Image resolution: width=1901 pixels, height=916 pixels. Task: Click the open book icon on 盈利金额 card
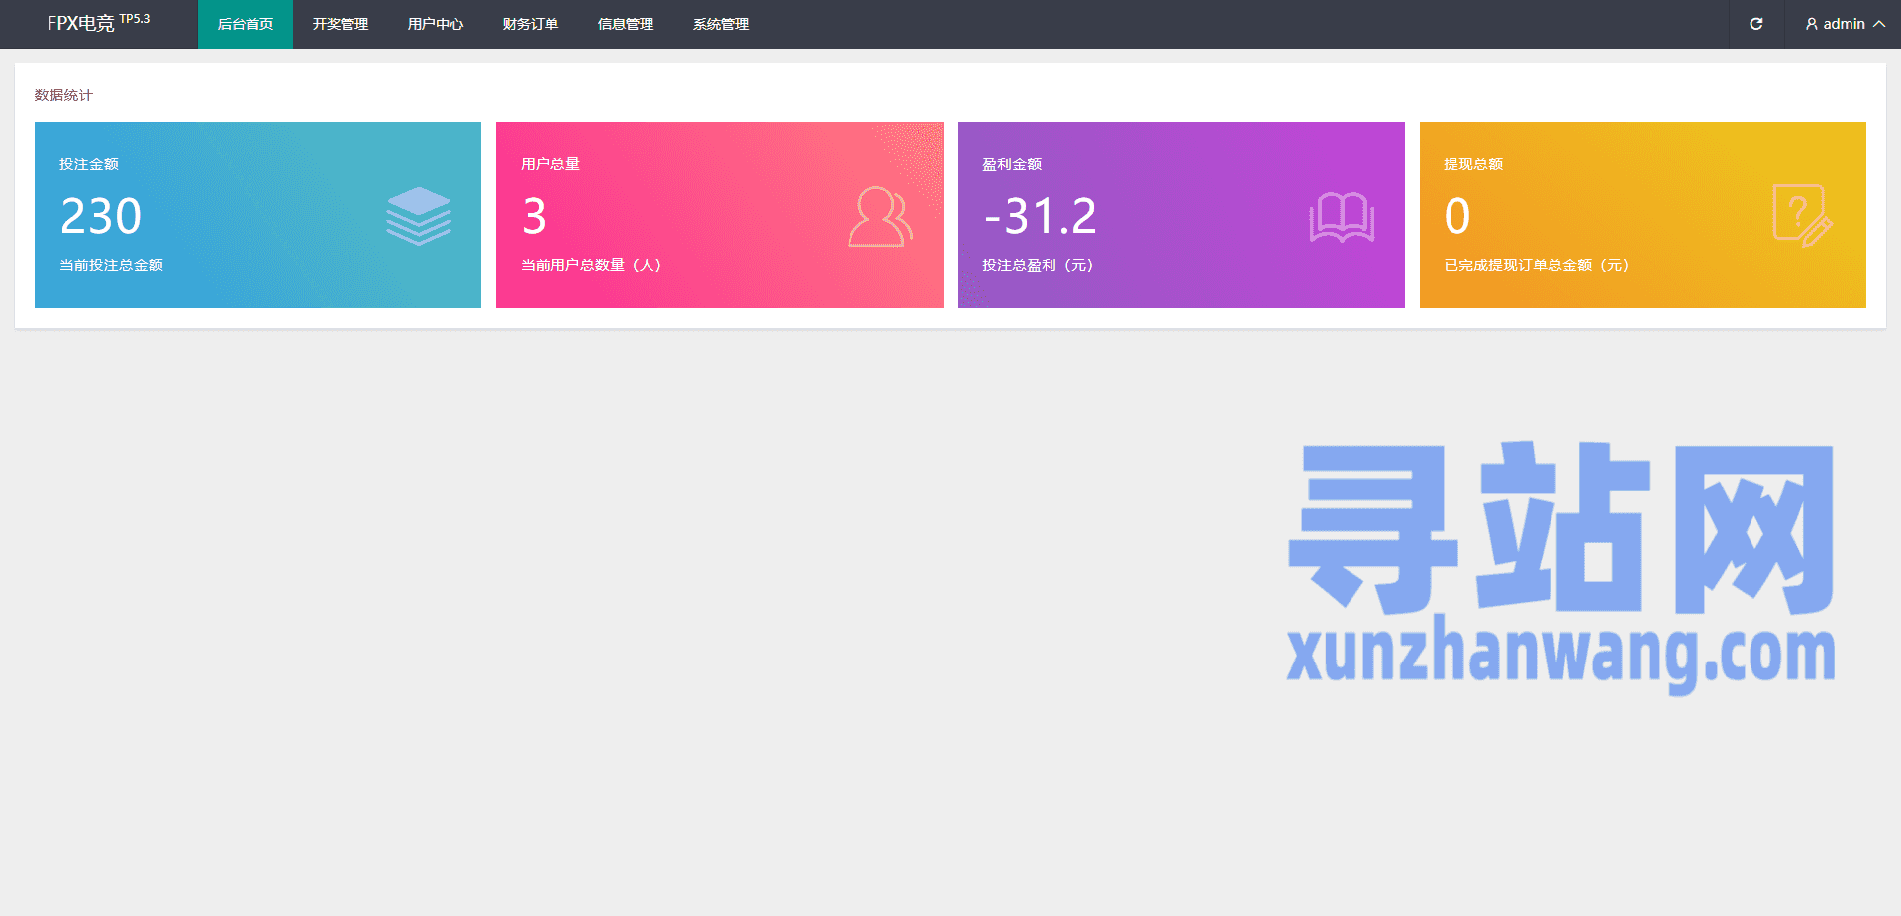[1342, 217]
